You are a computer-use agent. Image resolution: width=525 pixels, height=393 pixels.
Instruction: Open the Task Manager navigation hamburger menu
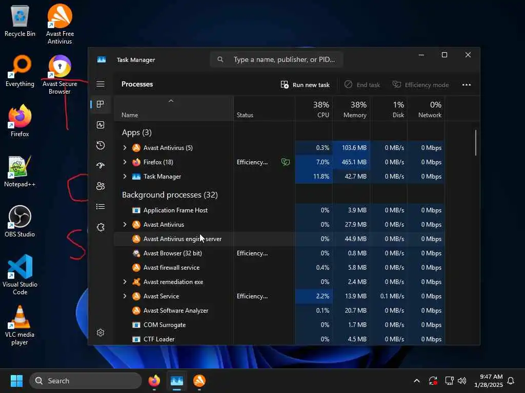coord(100,84)
